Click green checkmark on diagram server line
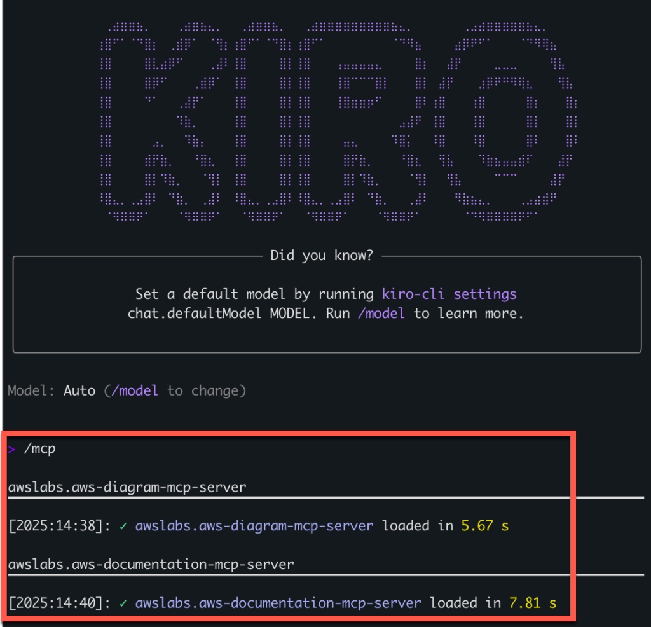The height and width of the screenshot is (627, 651). (x=123, y=526)
